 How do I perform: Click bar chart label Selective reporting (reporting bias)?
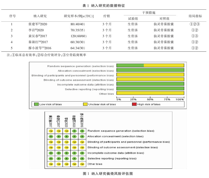click(x=89, y=89)
